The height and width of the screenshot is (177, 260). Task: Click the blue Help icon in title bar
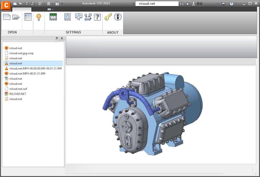pos(231,4)
